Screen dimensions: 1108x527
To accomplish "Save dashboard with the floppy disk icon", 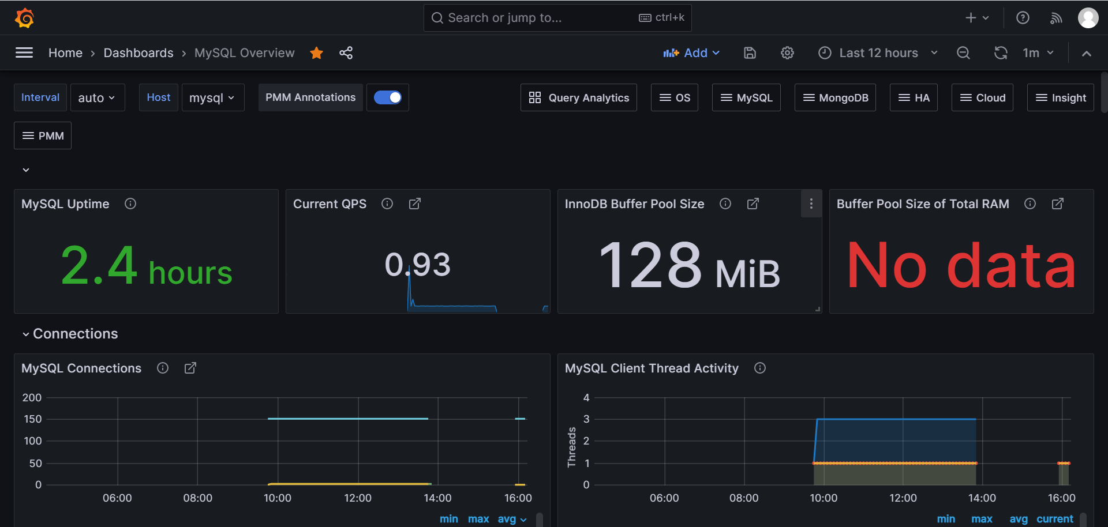I will click(750, 52).
